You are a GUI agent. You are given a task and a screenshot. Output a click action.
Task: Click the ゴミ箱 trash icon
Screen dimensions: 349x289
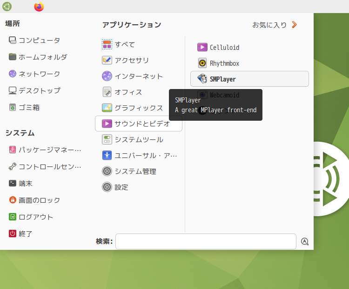(13, 107)
